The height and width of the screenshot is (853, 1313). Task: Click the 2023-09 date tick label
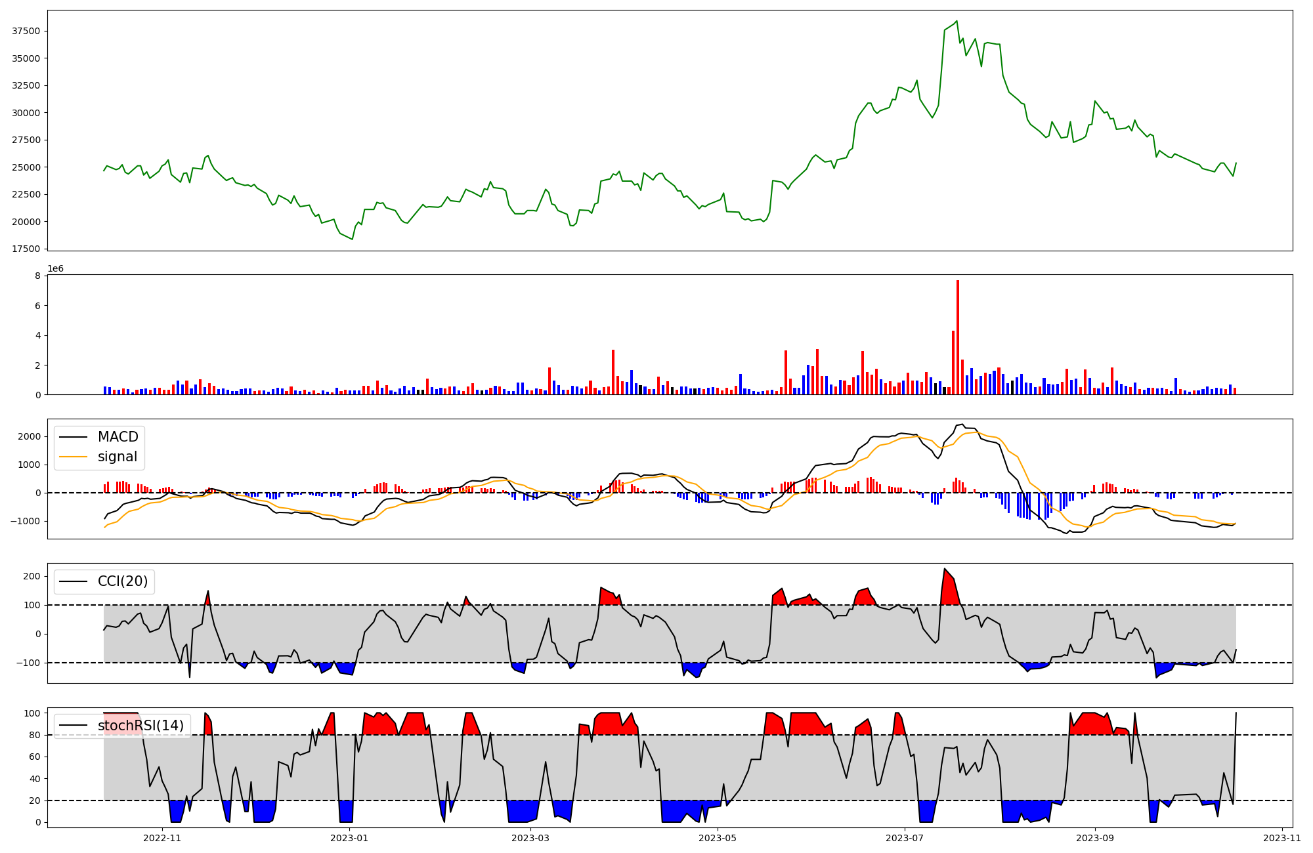[x=1095, y=838]
